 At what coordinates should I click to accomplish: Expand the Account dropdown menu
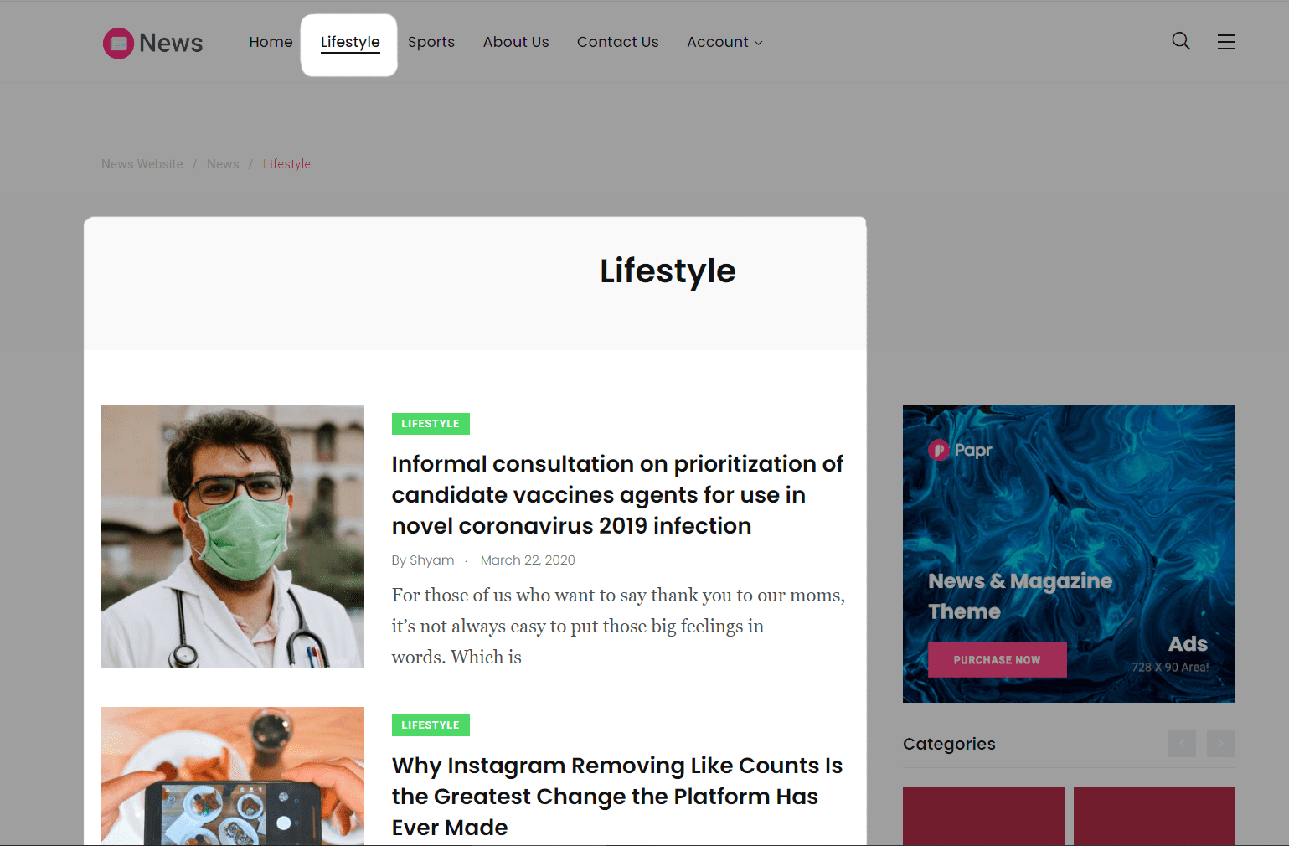(724, 42)
